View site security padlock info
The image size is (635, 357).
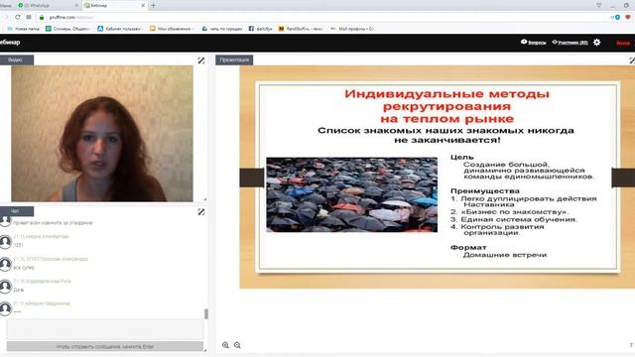(42, 17)
